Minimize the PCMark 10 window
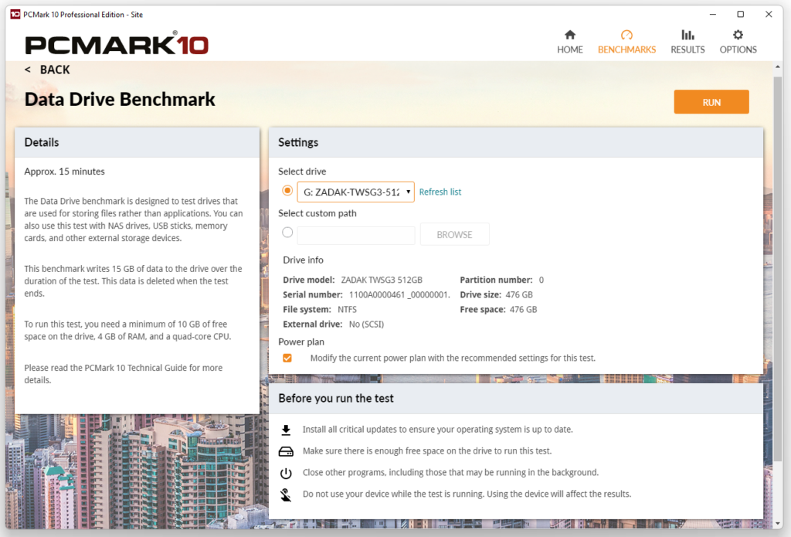791x537 pixels. tap(713, 14)
